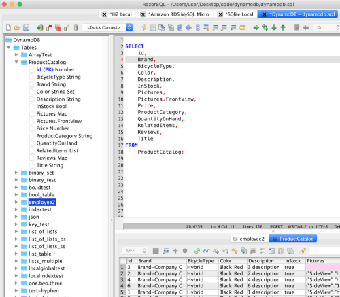Click the gray round stop icon in results toolbar
This screenshot has width=340, height=297.
(x=185, y=251)
